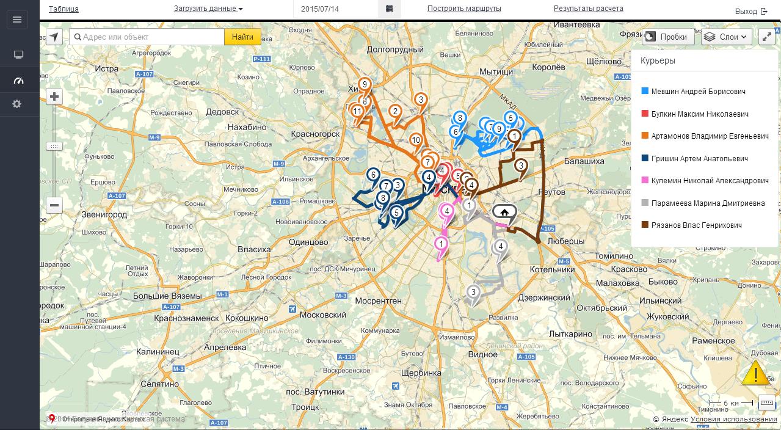Click the Найти search button
Viewport: 781px width, 430px height.
[242, 37]
